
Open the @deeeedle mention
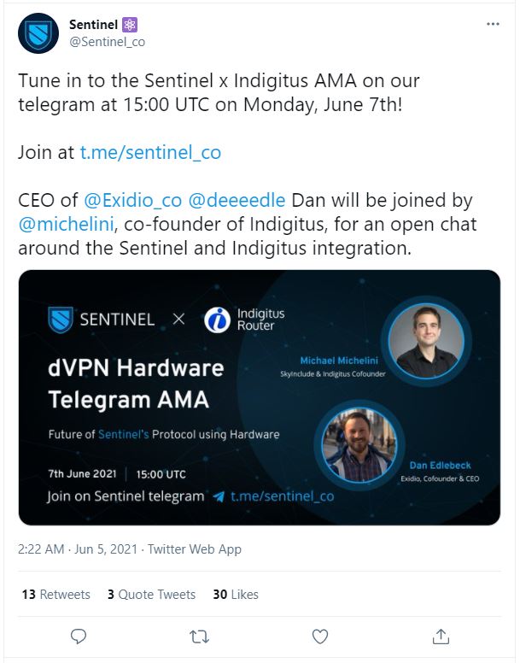(237, 201)
